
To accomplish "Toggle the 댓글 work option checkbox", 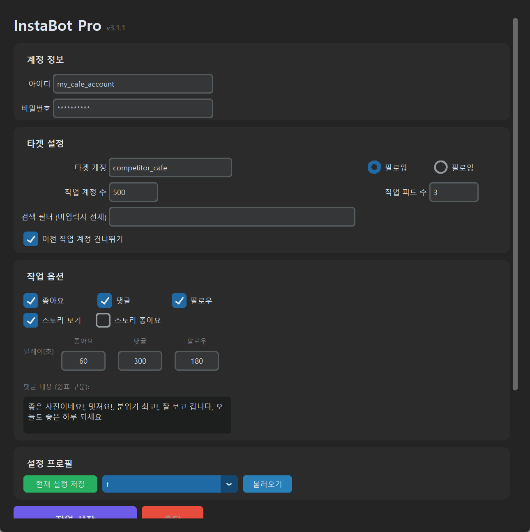I will (x=105, y=300).
